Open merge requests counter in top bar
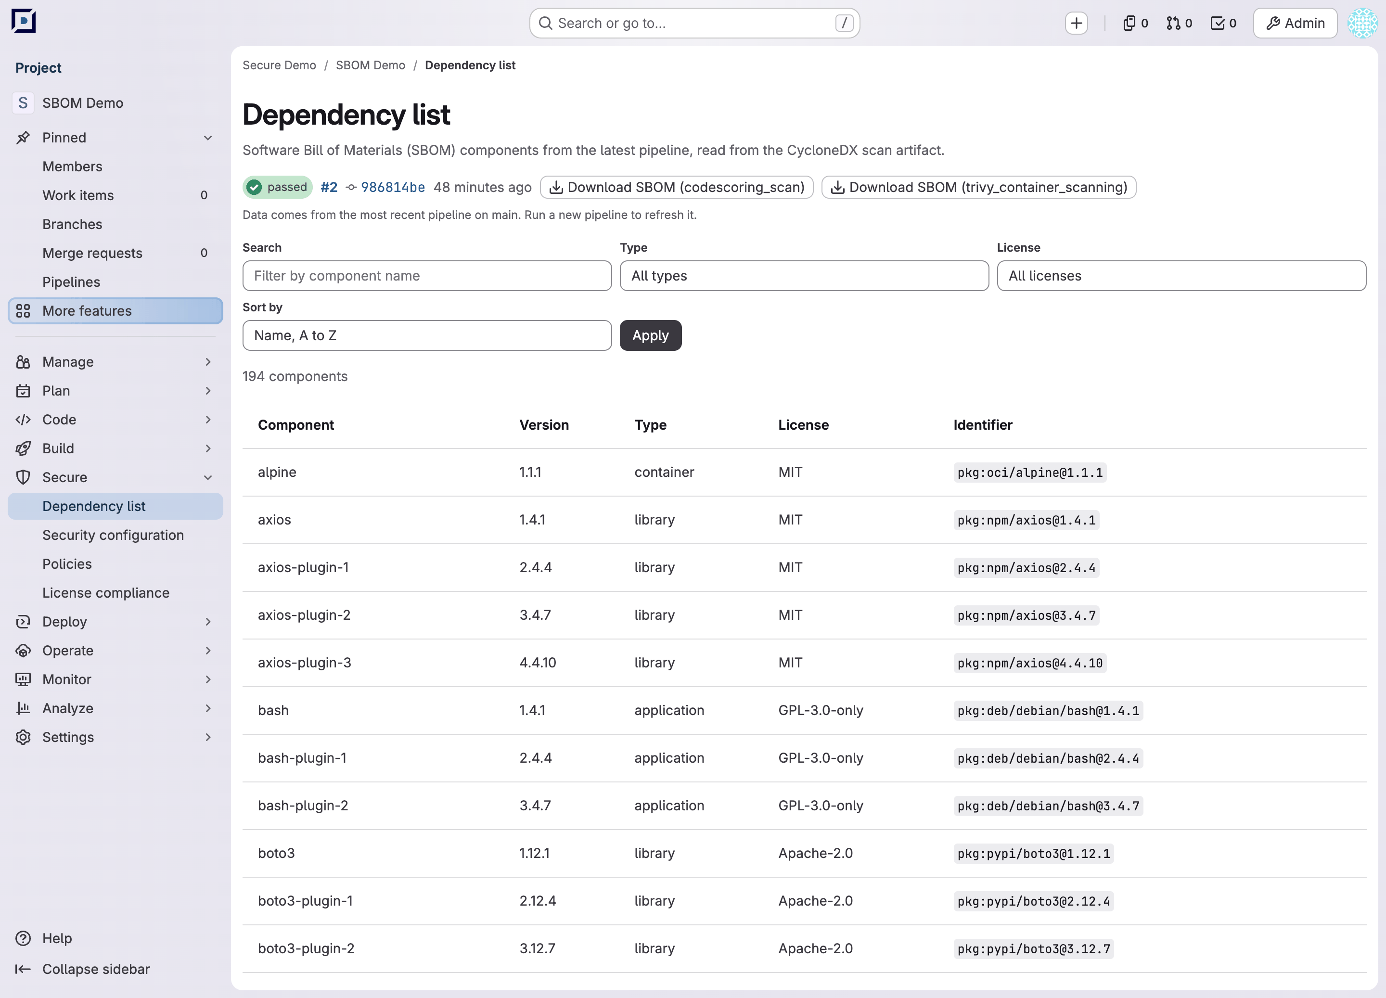The image size is (1386, 998). point(1179,23)
